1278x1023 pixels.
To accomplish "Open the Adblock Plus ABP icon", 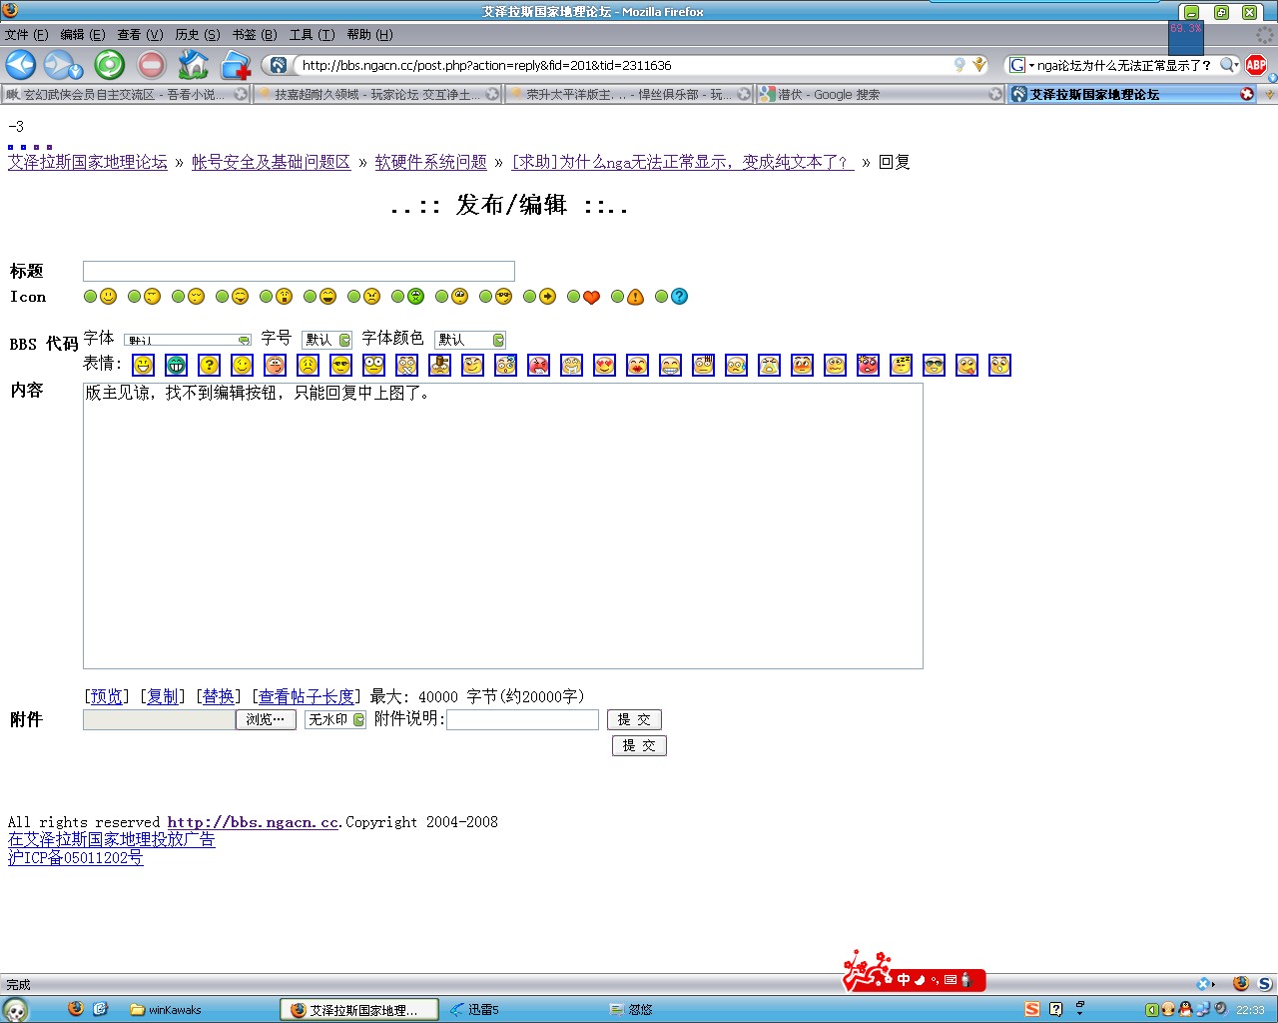I will [1256, 65].
